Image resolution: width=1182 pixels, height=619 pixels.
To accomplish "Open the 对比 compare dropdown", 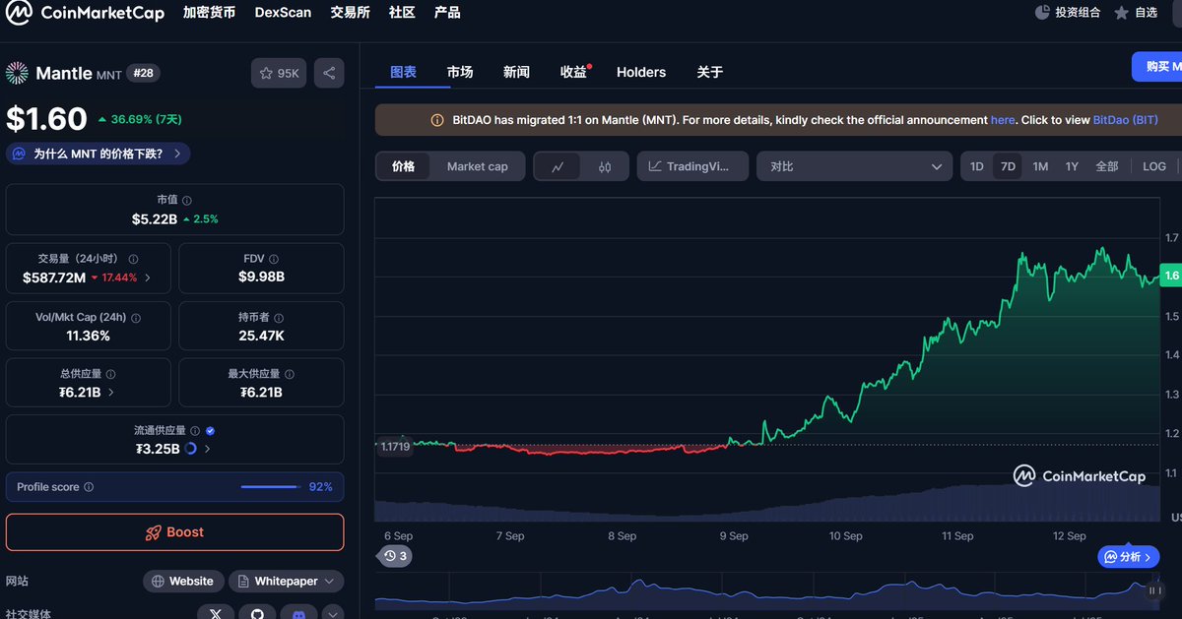I will tap(854, 166).
